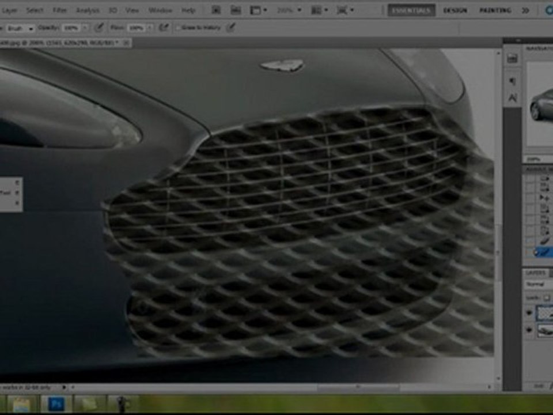Image resolution: width=553 pixels, height=415 pixels.
Task: Click the Navigator car thumbnail preview
Action: pyautogui.click(x=540, y=104)
